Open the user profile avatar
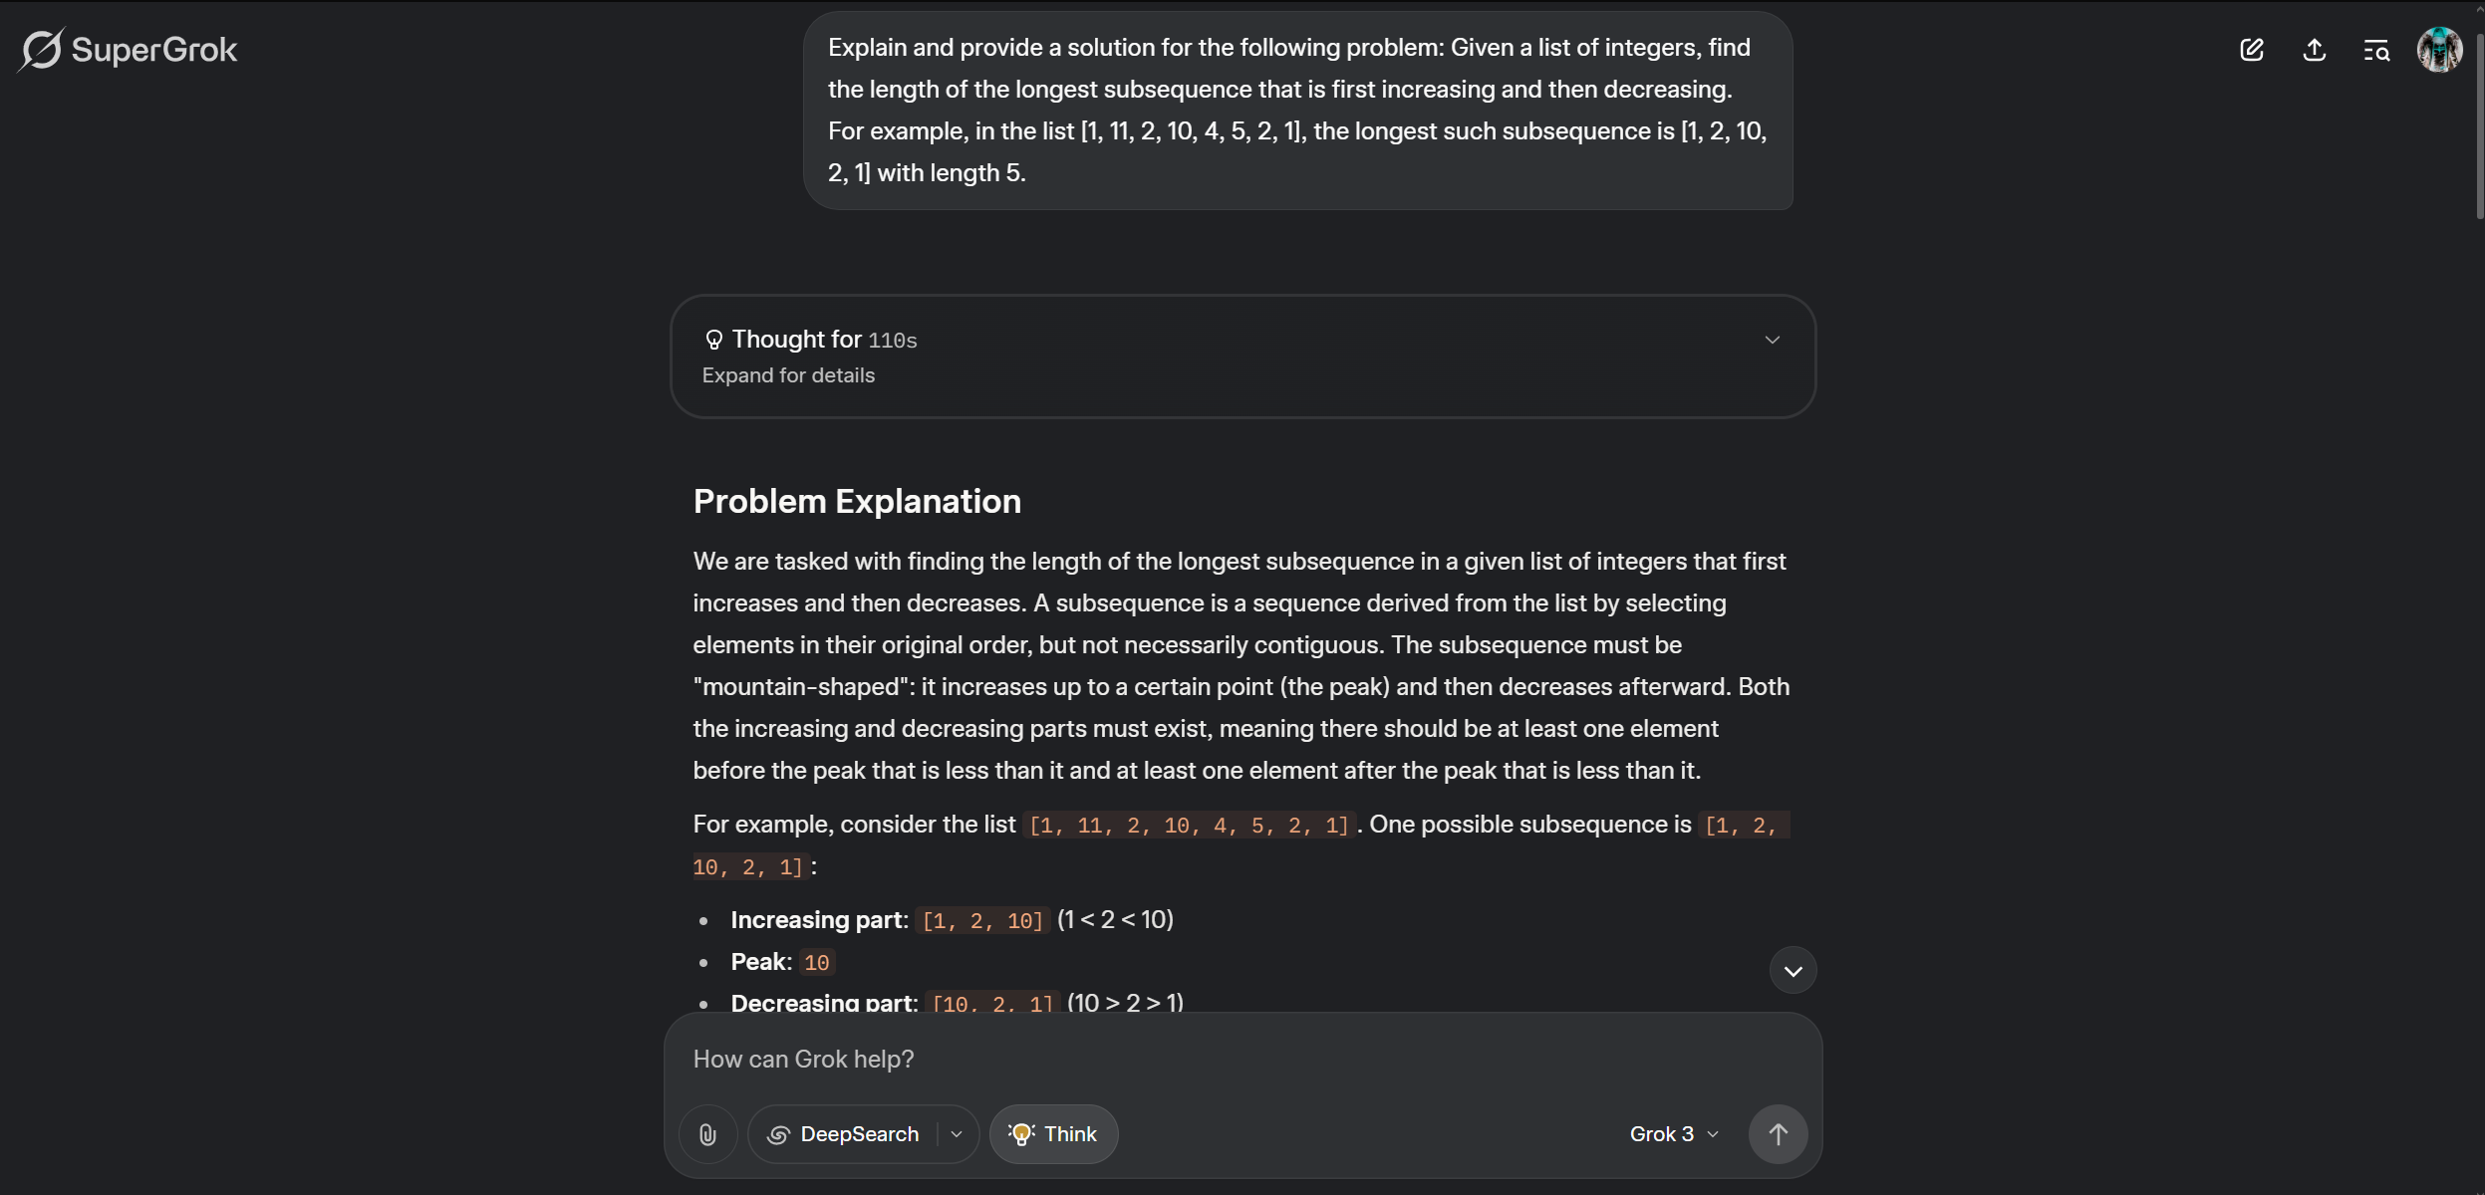This screenshot has width=2485, height=1195. (x=2439, y=50)
